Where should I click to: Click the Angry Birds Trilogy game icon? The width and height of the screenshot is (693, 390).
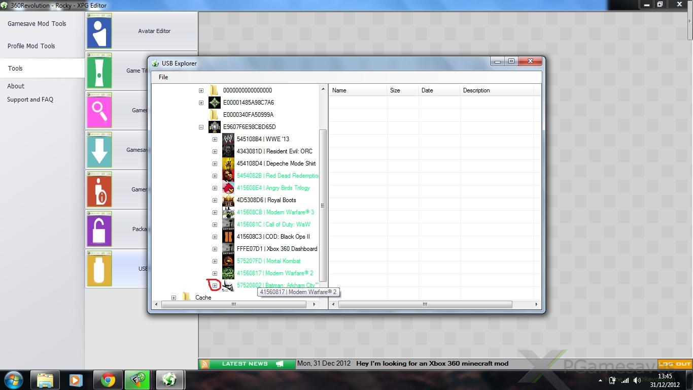pos(228,188)
